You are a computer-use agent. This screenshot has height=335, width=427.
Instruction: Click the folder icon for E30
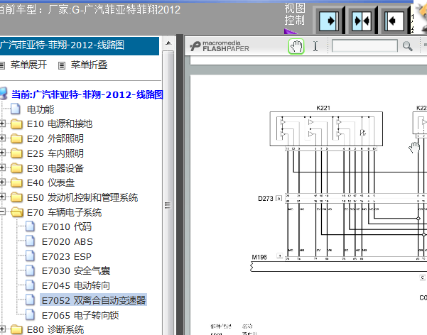(x=16, y=168)
